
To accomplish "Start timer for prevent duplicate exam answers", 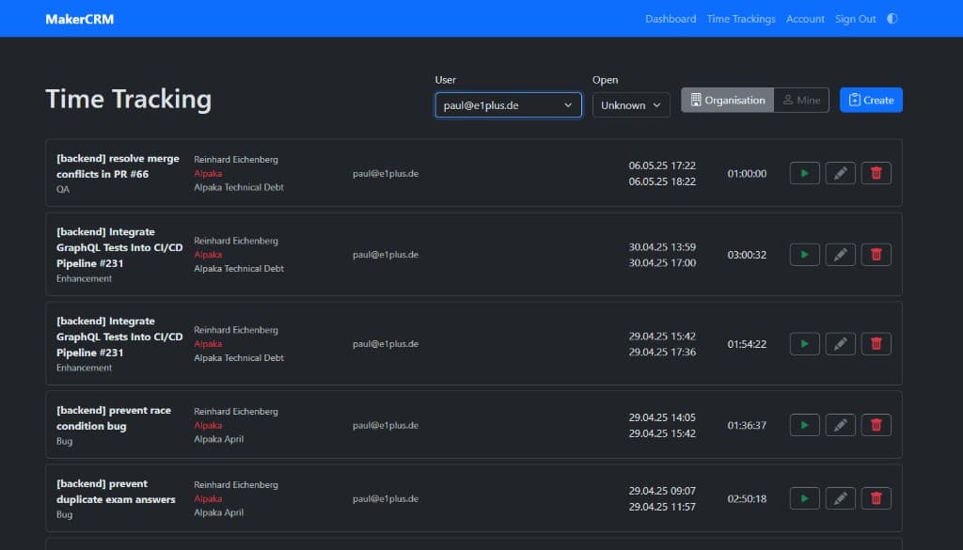I will (805, 498).
